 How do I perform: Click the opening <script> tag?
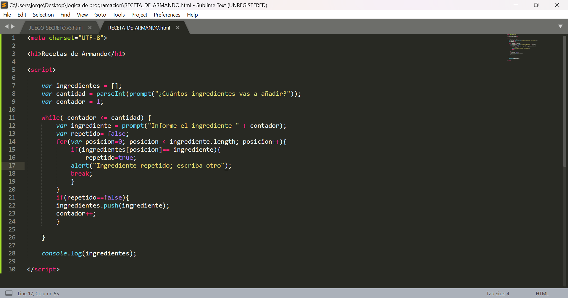41,70
